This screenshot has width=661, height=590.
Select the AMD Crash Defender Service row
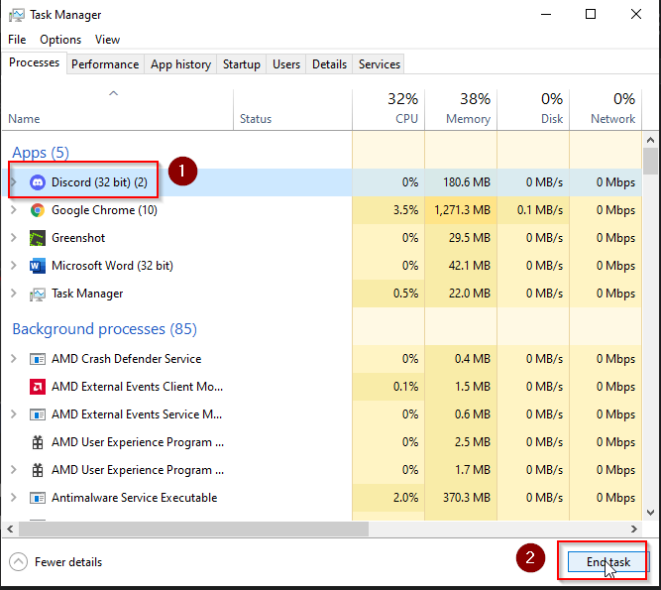coord(322,359)
